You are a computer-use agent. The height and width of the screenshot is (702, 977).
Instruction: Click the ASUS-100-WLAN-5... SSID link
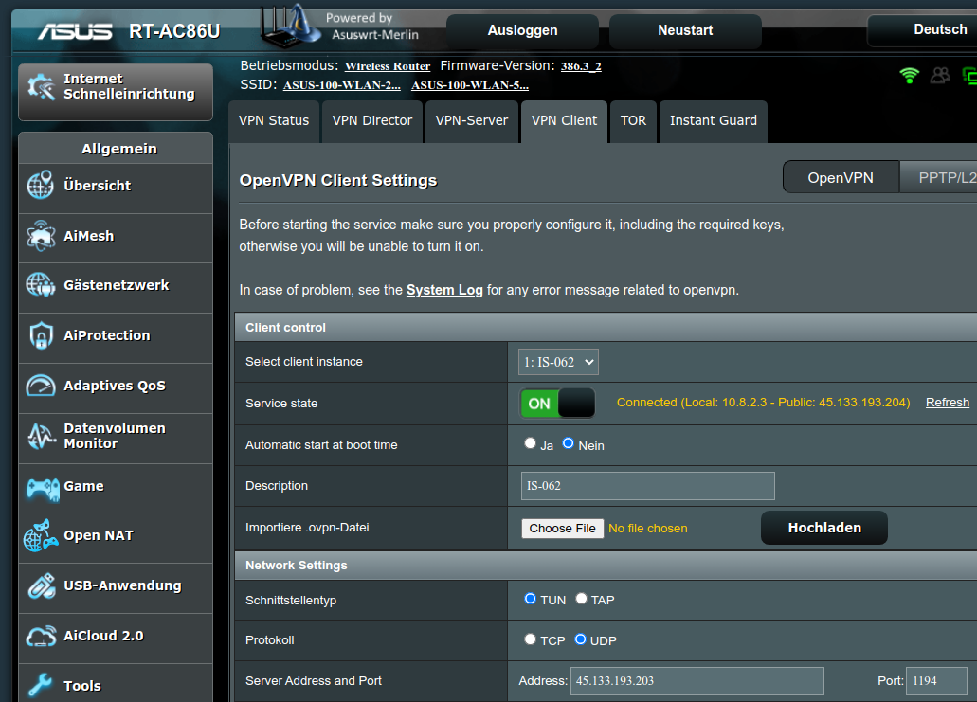(x=470, y=85)
